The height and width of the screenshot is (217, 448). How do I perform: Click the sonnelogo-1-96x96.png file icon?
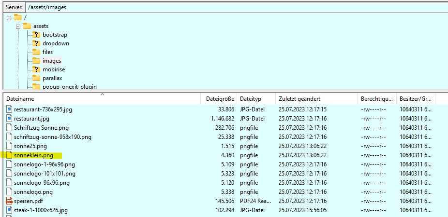[x=9, y=164]
